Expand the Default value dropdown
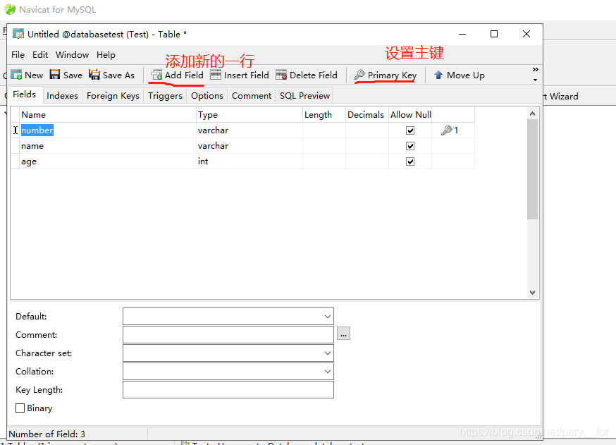The height and width of the screenshot is (445, 616). pyautogui.click(x=328, y=317)
